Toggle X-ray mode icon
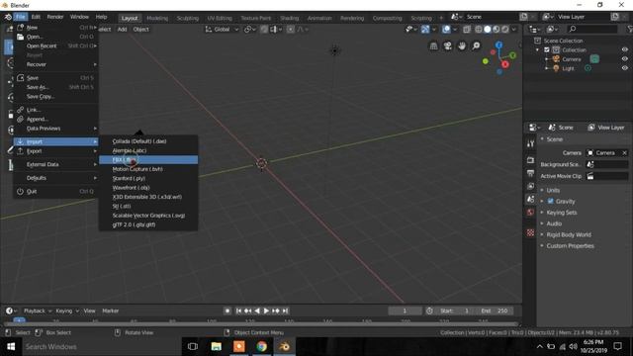The width and height of the screenshot is (633, 356). [467, 30]
